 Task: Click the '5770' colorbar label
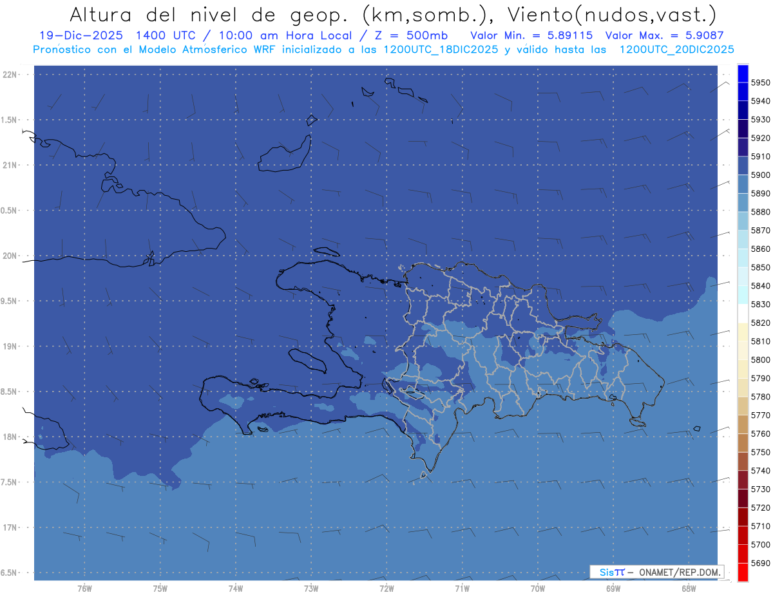click(x=761, y=415)
